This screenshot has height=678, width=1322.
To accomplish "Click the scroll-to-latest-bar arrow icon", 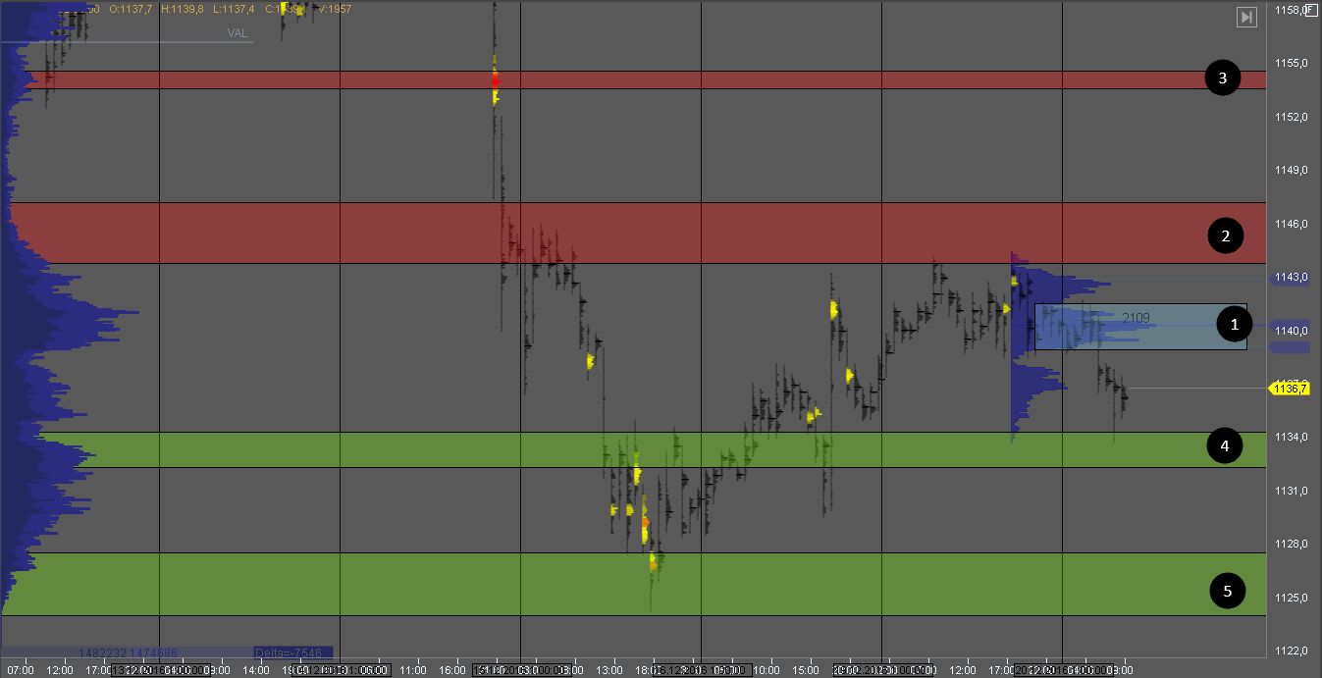I will 1246,17.
